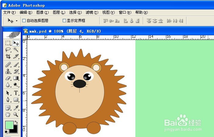Select the Hand tool
This screenshot has height=137, width=214.
coord(8,114)
